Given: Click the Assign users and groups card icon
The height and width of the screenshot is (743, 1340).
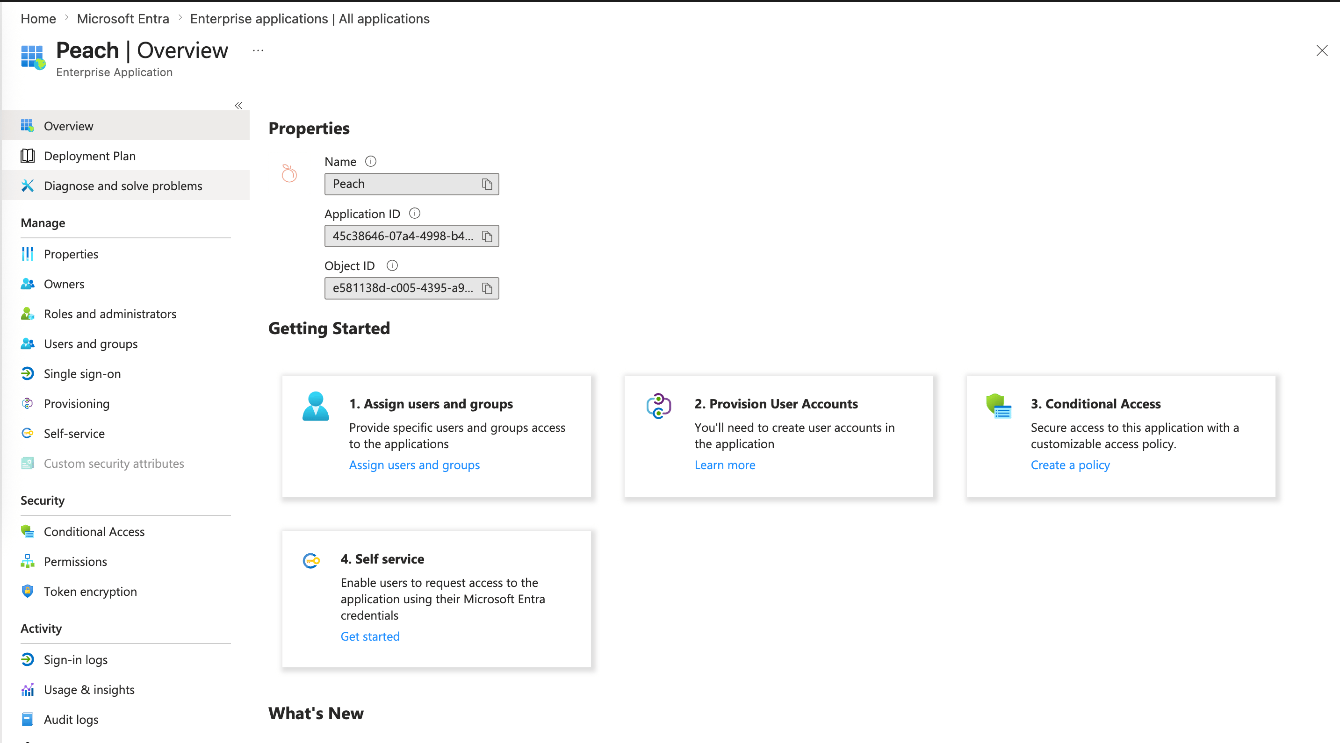Looking at the screenshot, I should (x=316, y=406).
